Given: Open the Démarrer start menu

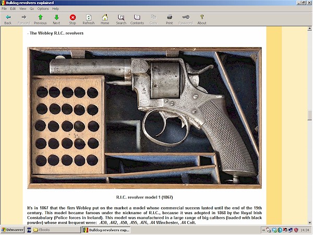Looking at the screenshot, I should (x=13, y=230).
